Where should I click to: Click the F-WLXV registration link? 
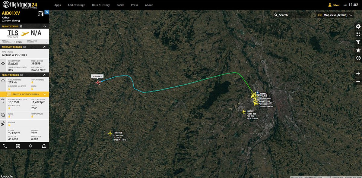point(13,64)
